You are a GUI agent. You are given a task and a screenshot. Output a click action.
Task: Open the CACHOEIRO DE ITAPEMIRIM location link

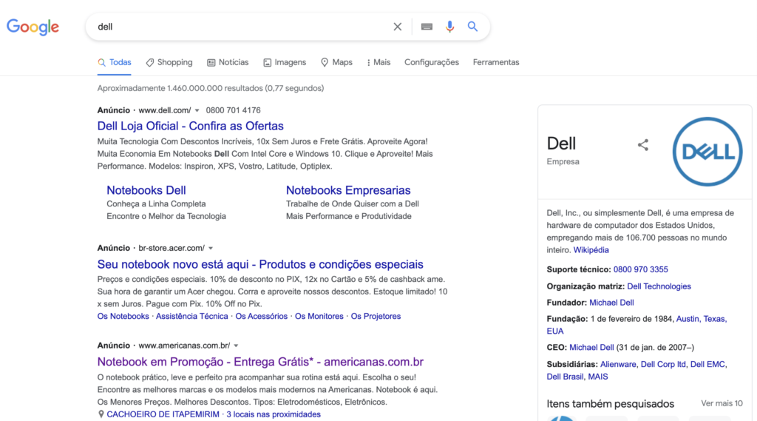[x=163, y=414]
